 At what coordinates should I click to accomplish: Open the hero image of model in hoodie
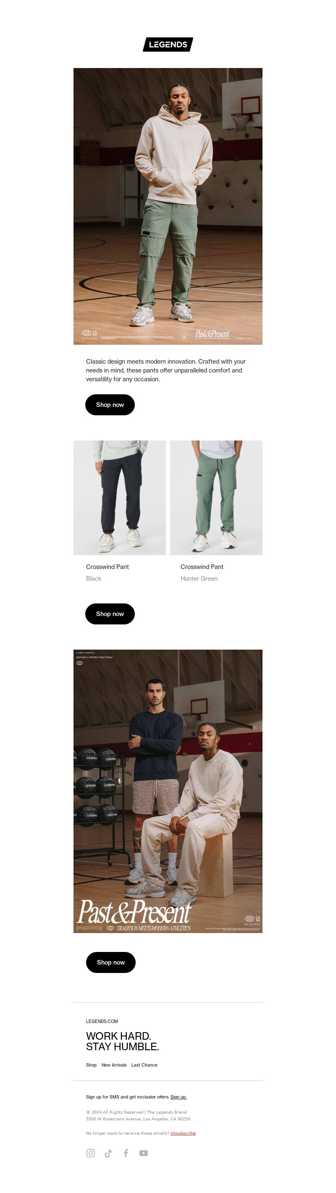pos(168,206)
